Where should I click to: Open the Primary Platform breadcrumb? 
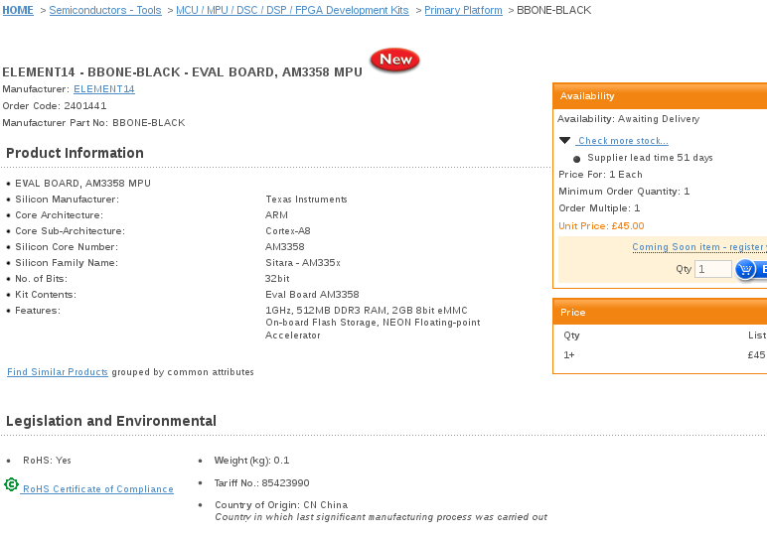click(463, 10)
